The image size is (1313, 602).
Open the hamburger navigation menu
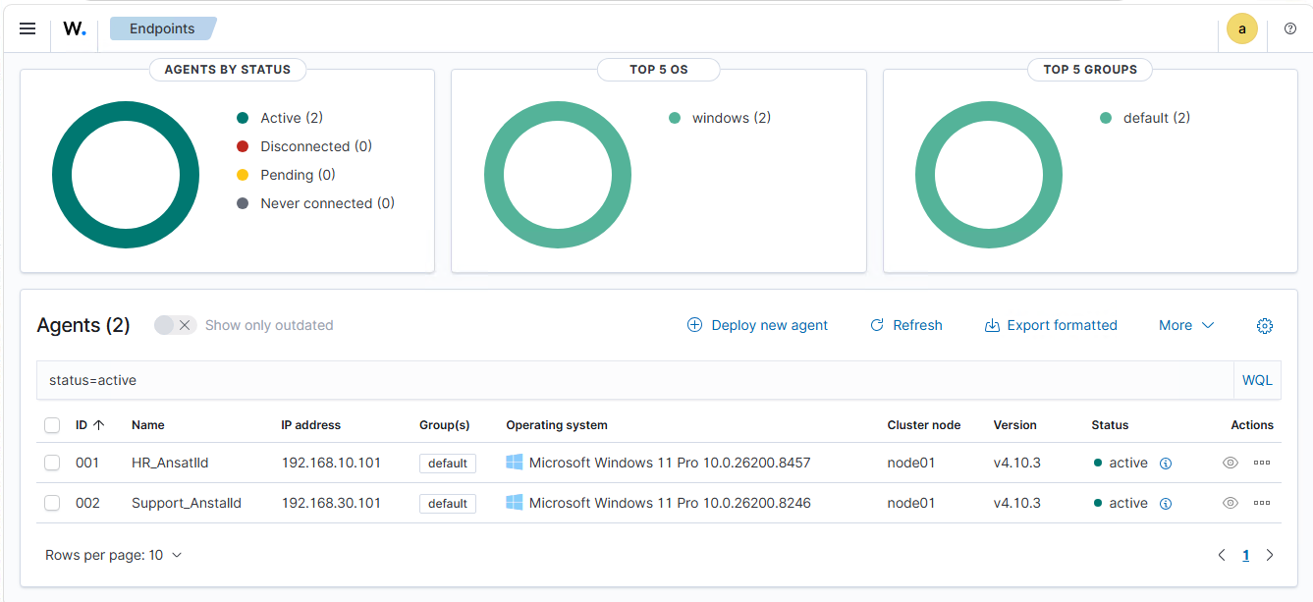(x=27, y=29)
